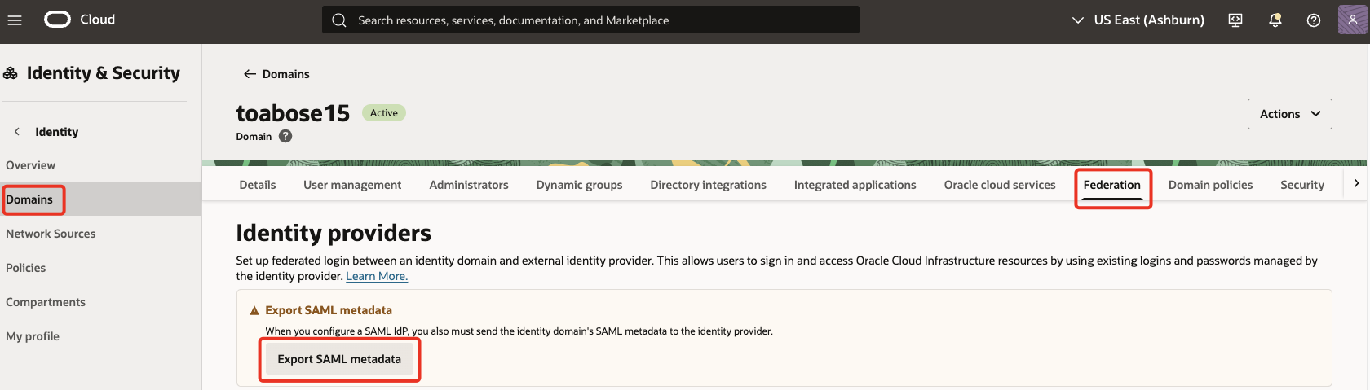The width and height of the screenshot is (1370, 390).
Task: Click the Domain help info icon
Action: point(285,137)
